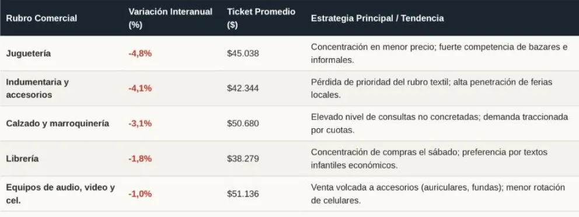Select the Estrategia Principal / Tendencia header
Image resolution: width=579 pixels, height=217 pixels.
coord(378,18)
